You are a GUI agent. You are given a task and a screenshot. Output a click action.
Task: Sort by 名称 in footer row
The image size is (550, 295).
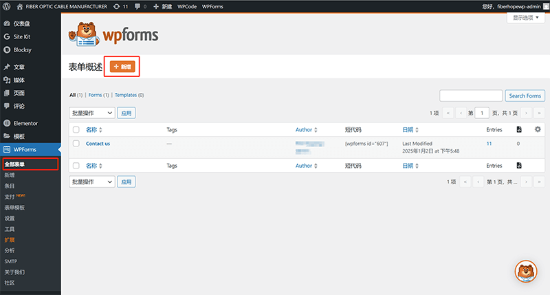click(x=94, y=166)
